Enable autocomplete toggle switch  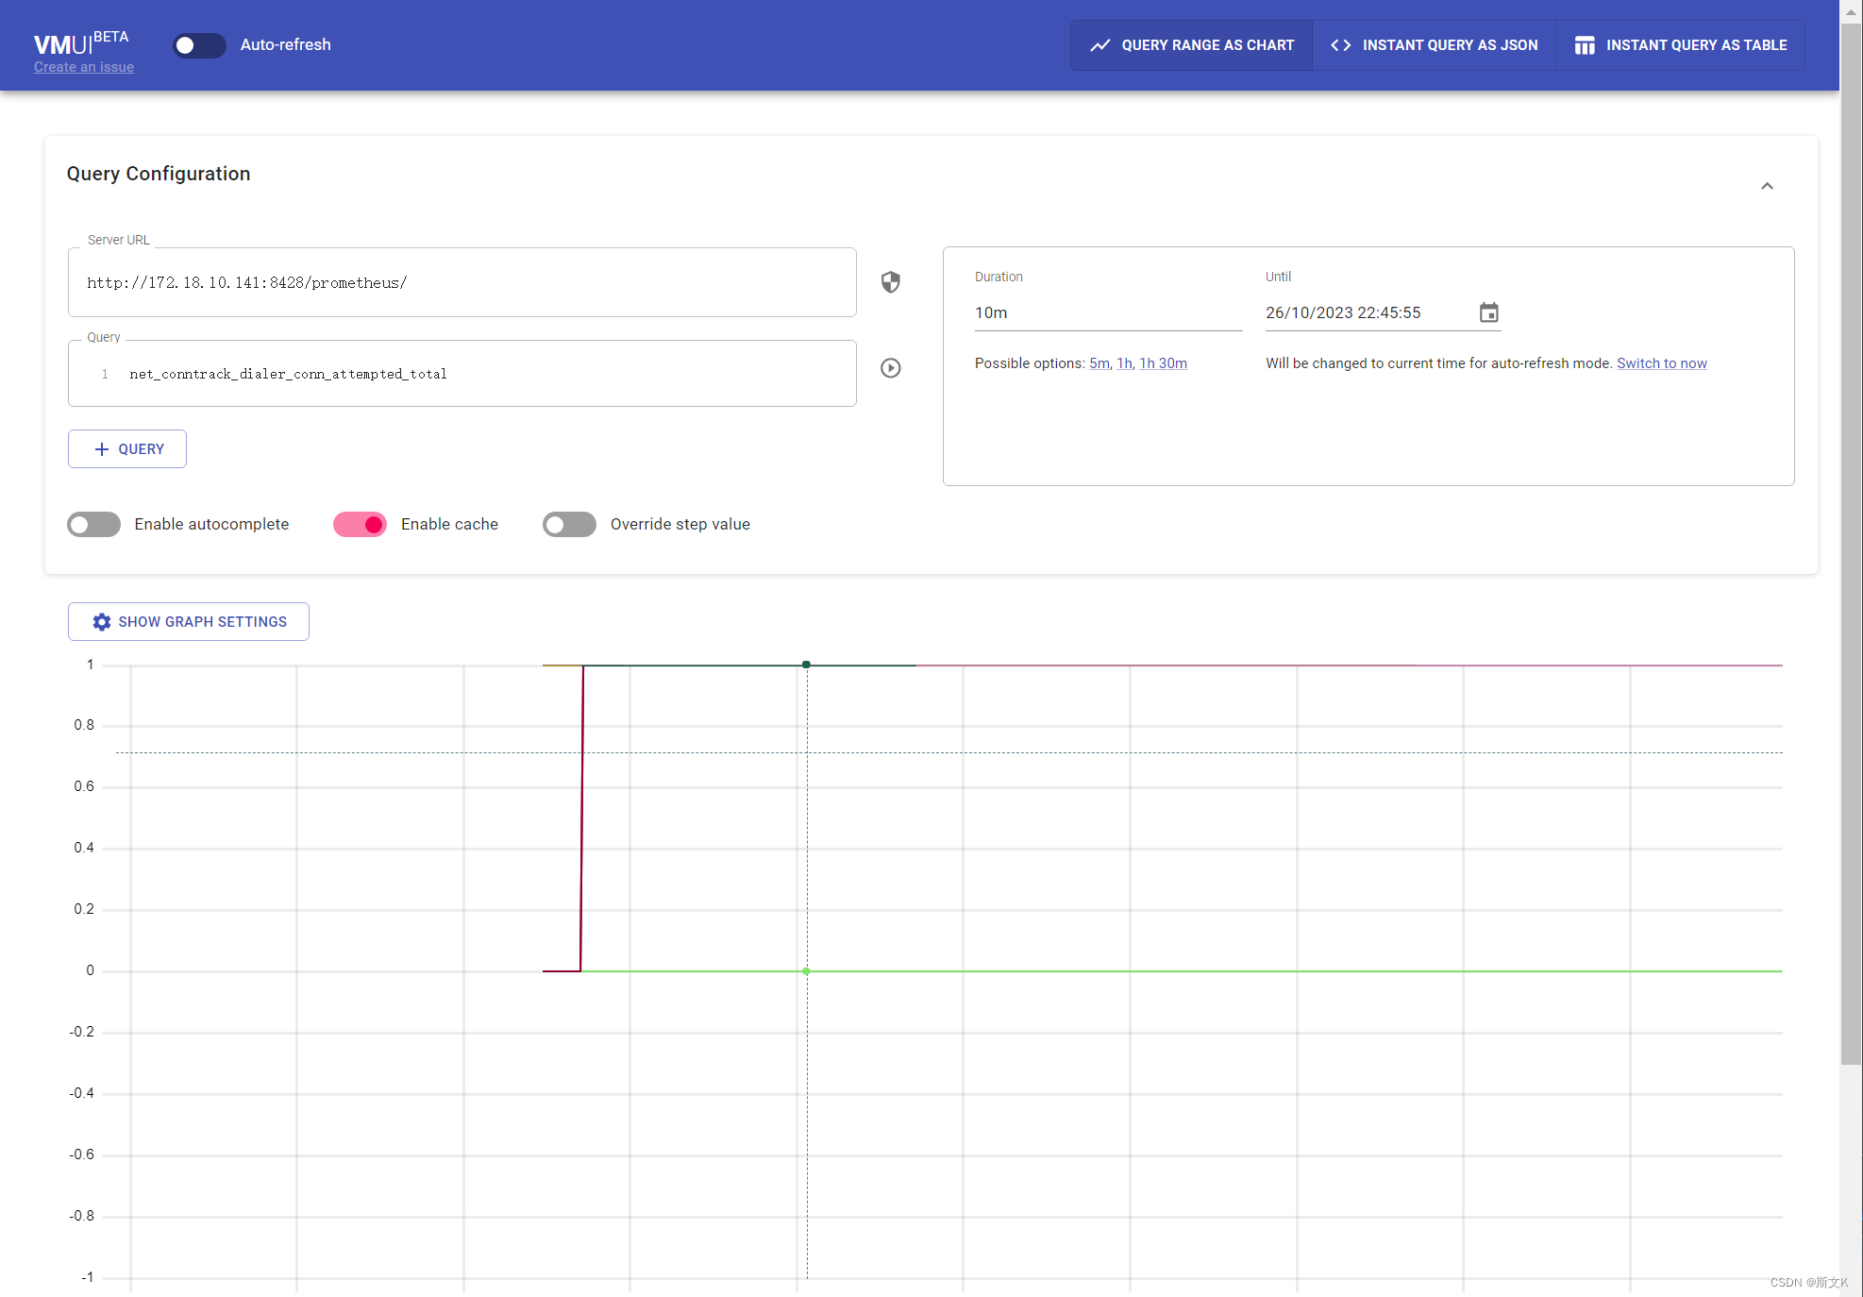point(93,524)
